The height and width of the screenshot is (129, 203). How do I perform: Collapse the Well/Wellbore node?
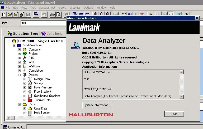pyautogui.click(x=14, y=45)
